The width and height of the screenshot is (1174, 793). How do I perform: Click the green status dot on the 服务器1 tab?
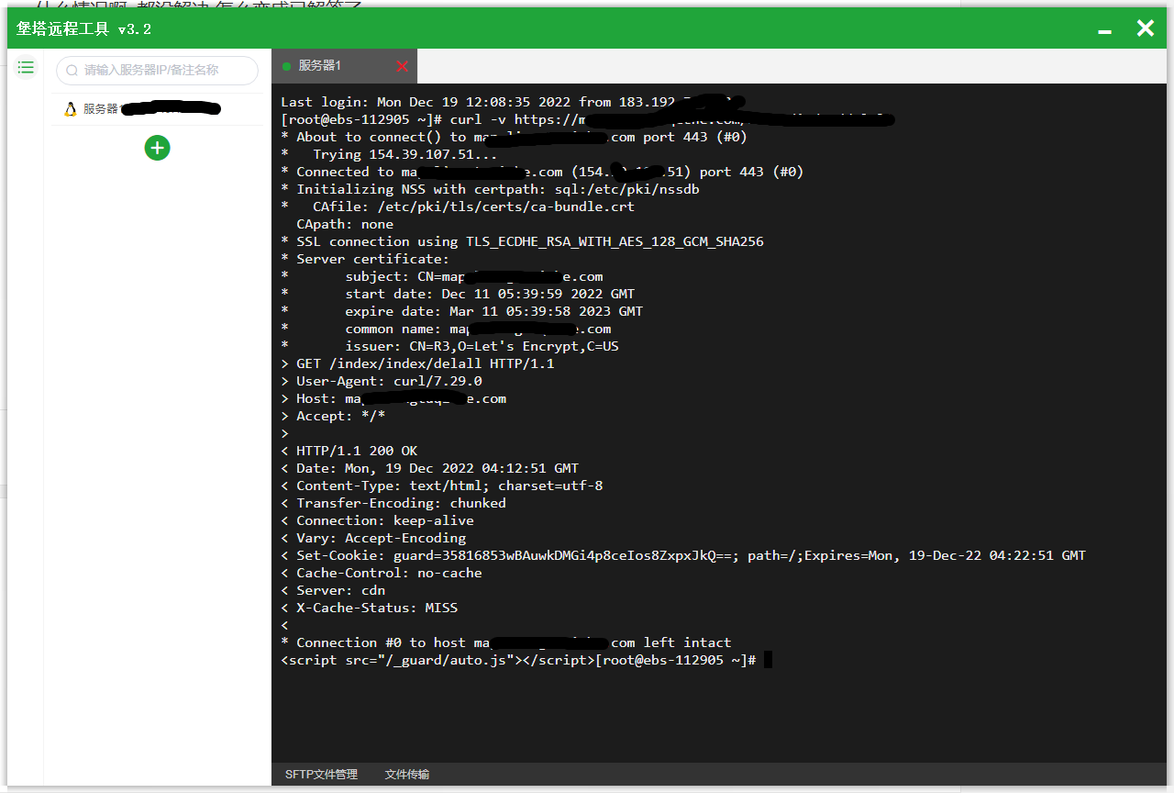(x=286, y=66)
